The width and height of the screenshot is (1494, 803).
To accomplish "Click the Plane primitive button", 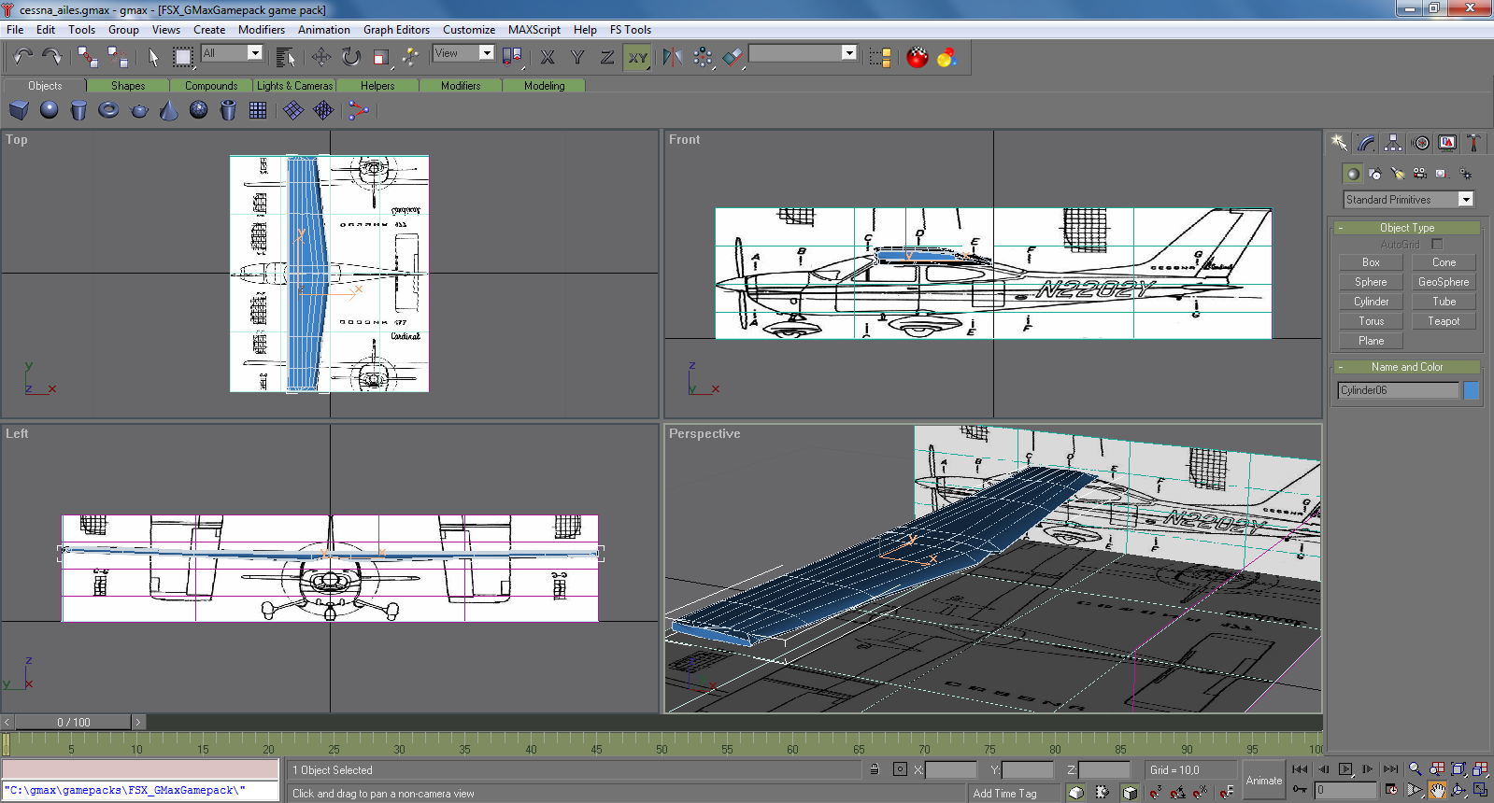I will (1371, 341).
